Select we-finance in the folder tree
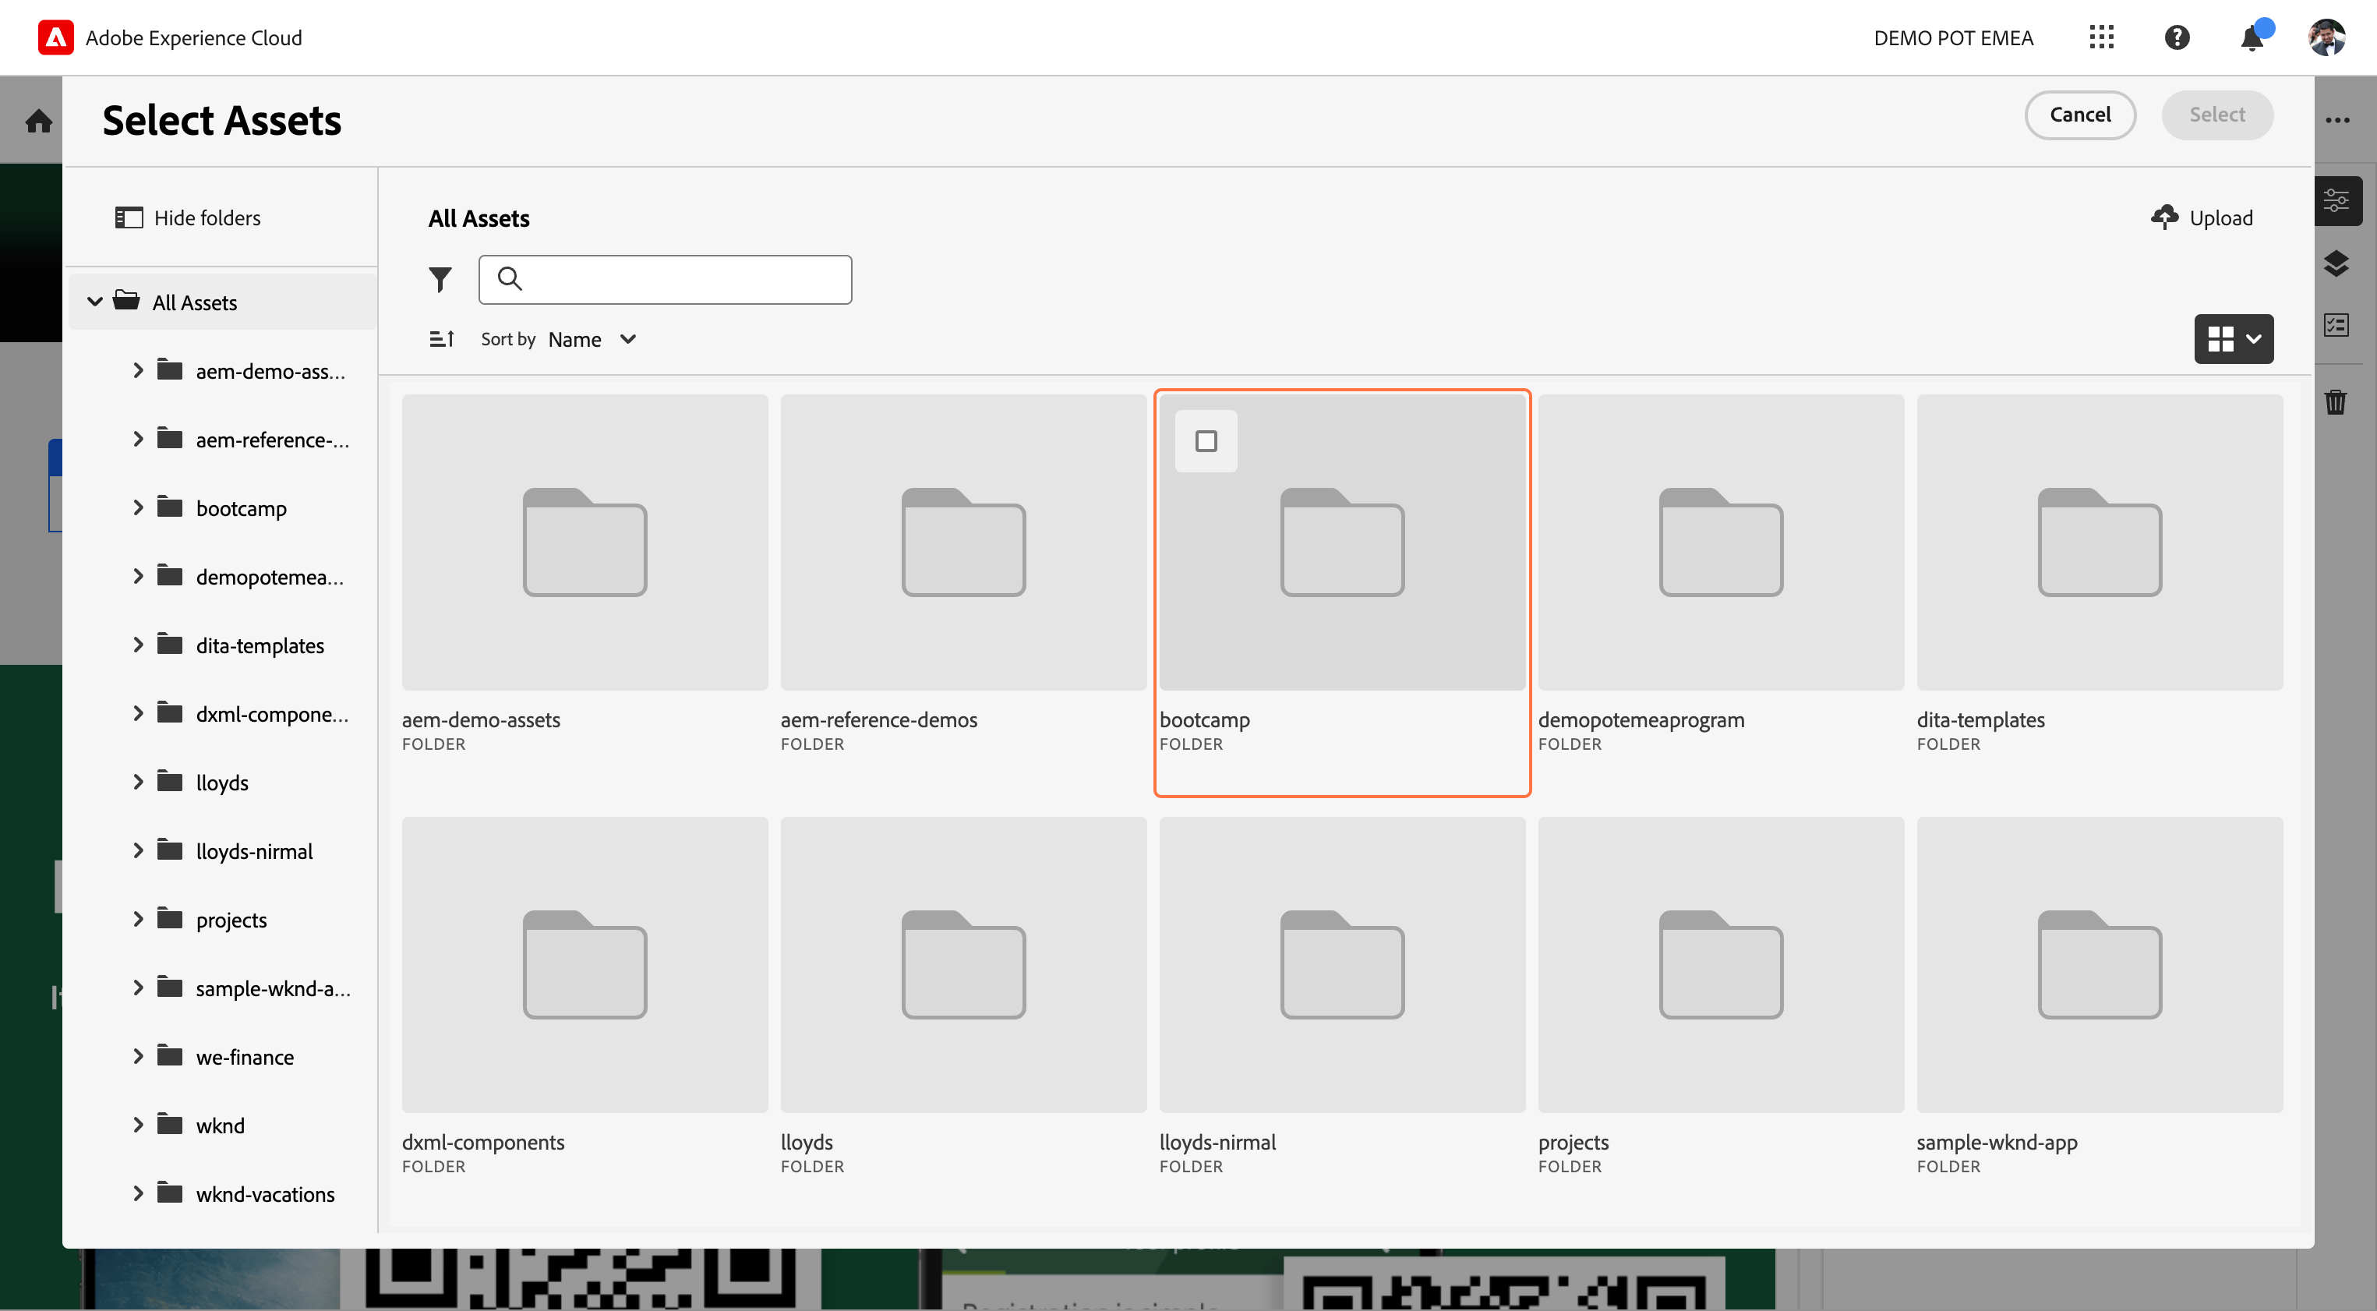 click(x=245, y=1057)
